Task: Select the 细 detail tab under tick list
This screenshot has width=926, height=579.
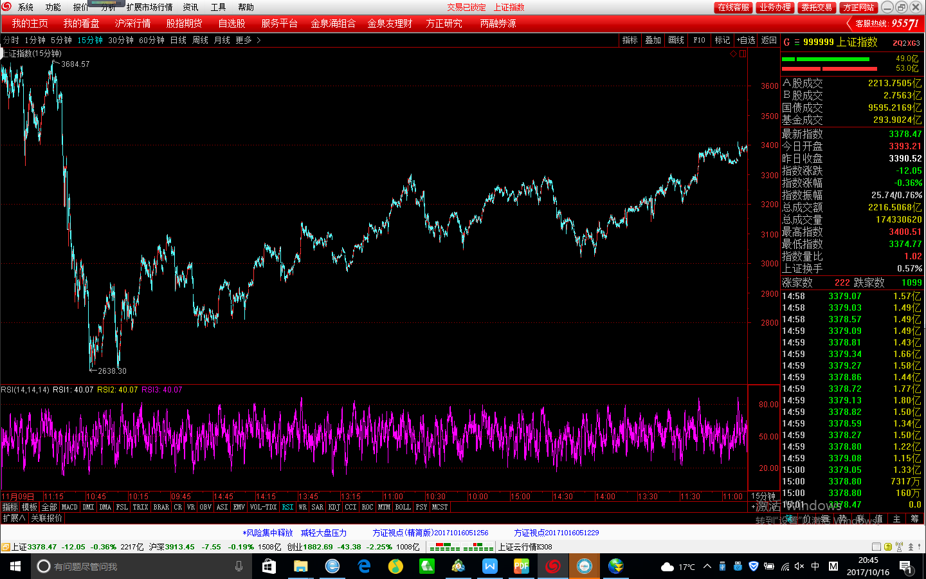Action: 825,519
